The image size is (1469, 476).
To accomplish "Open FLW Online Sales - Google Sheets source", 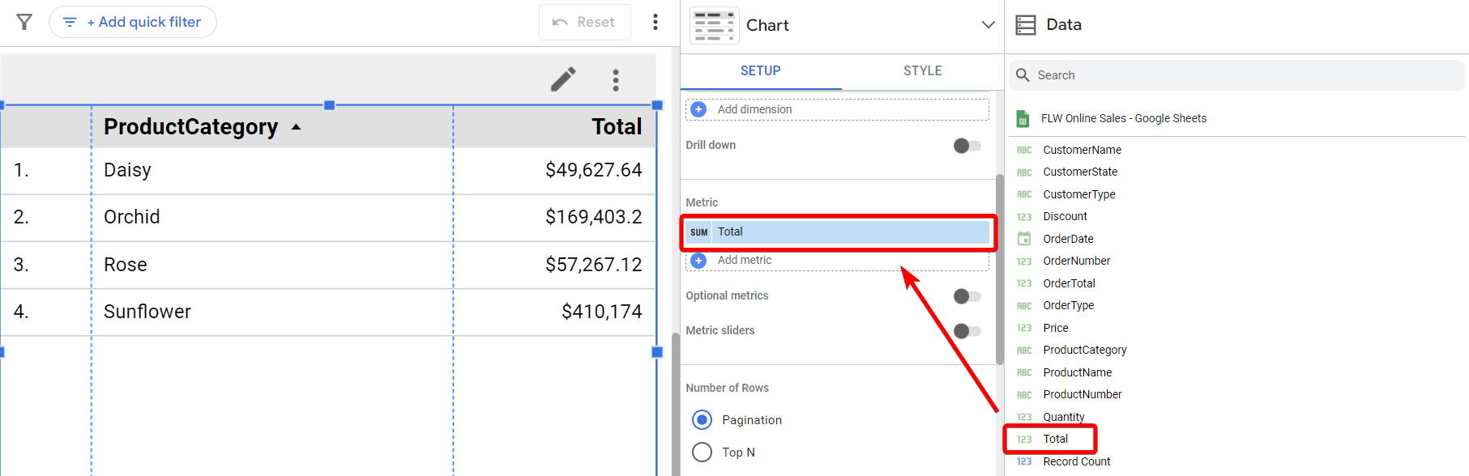I will (x=1123, y=118).
